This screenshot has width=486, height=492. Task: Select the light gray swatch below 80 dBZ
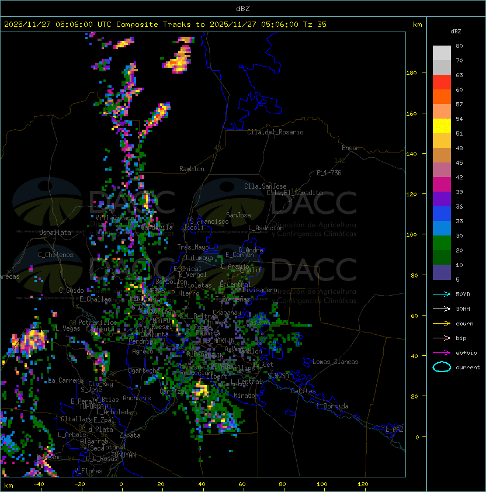click(x=442, y=53)
